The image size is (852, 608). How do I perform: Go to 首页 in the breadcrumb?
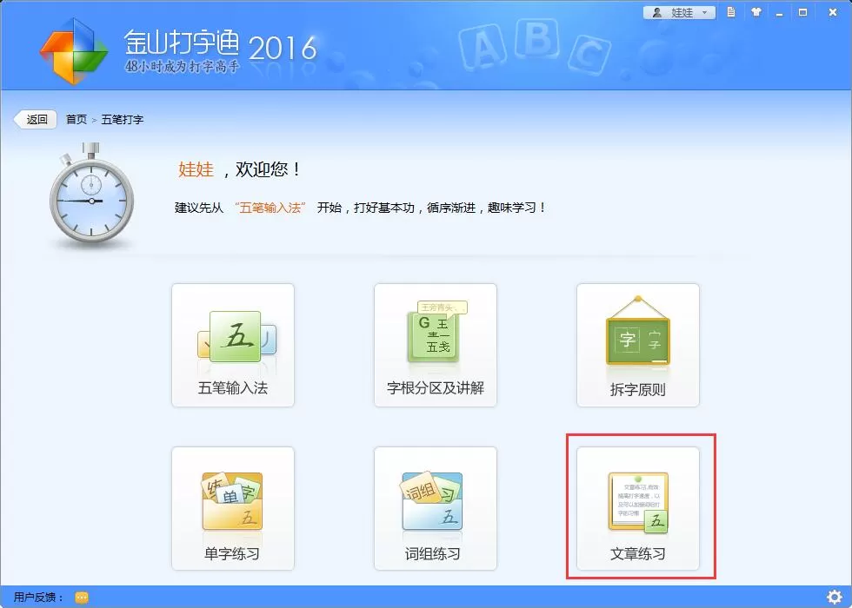77,120
